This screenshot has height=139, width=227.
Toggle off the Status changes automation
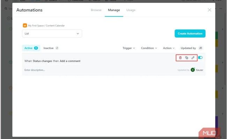(200, 58)
